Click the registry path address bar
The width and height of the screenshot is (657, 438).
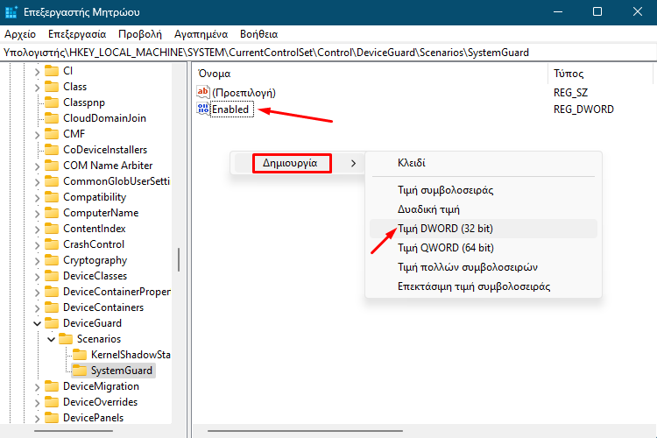328,53
